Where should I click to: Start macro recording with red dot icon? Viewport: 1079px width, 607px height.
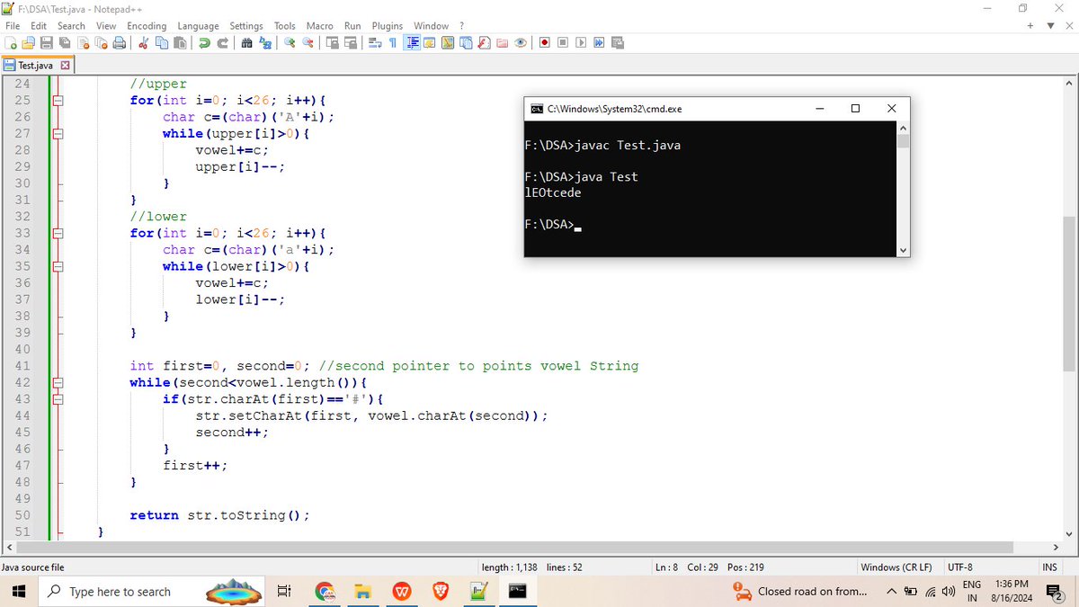click(x=545, y=42)
